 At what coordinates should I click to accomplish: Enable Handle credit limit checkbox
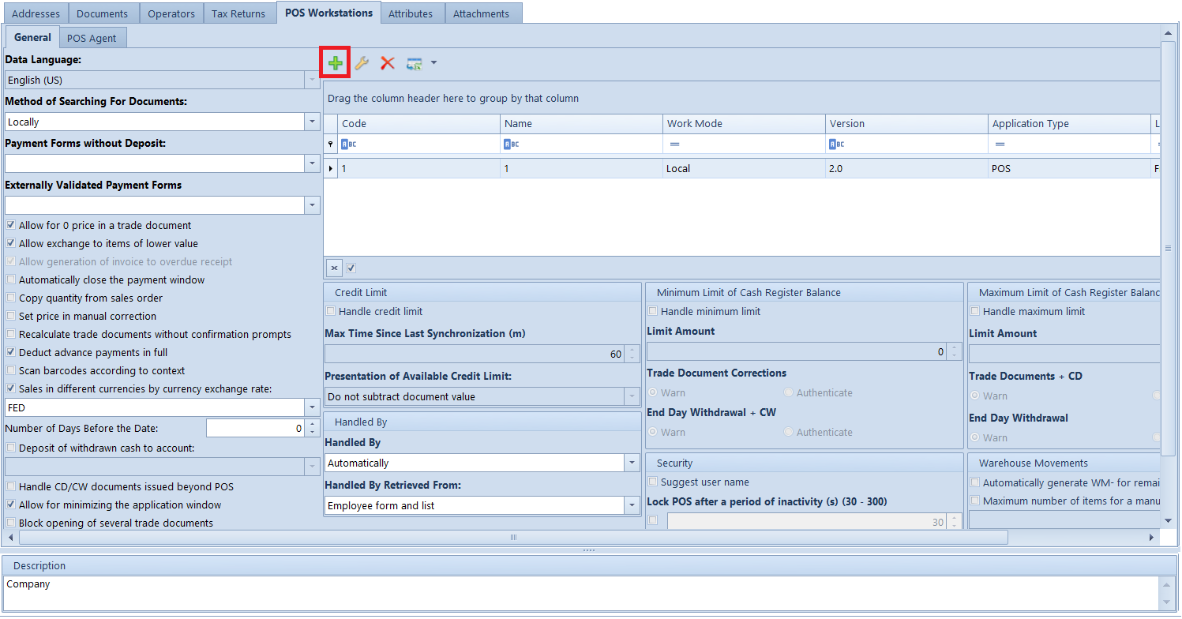332,312
